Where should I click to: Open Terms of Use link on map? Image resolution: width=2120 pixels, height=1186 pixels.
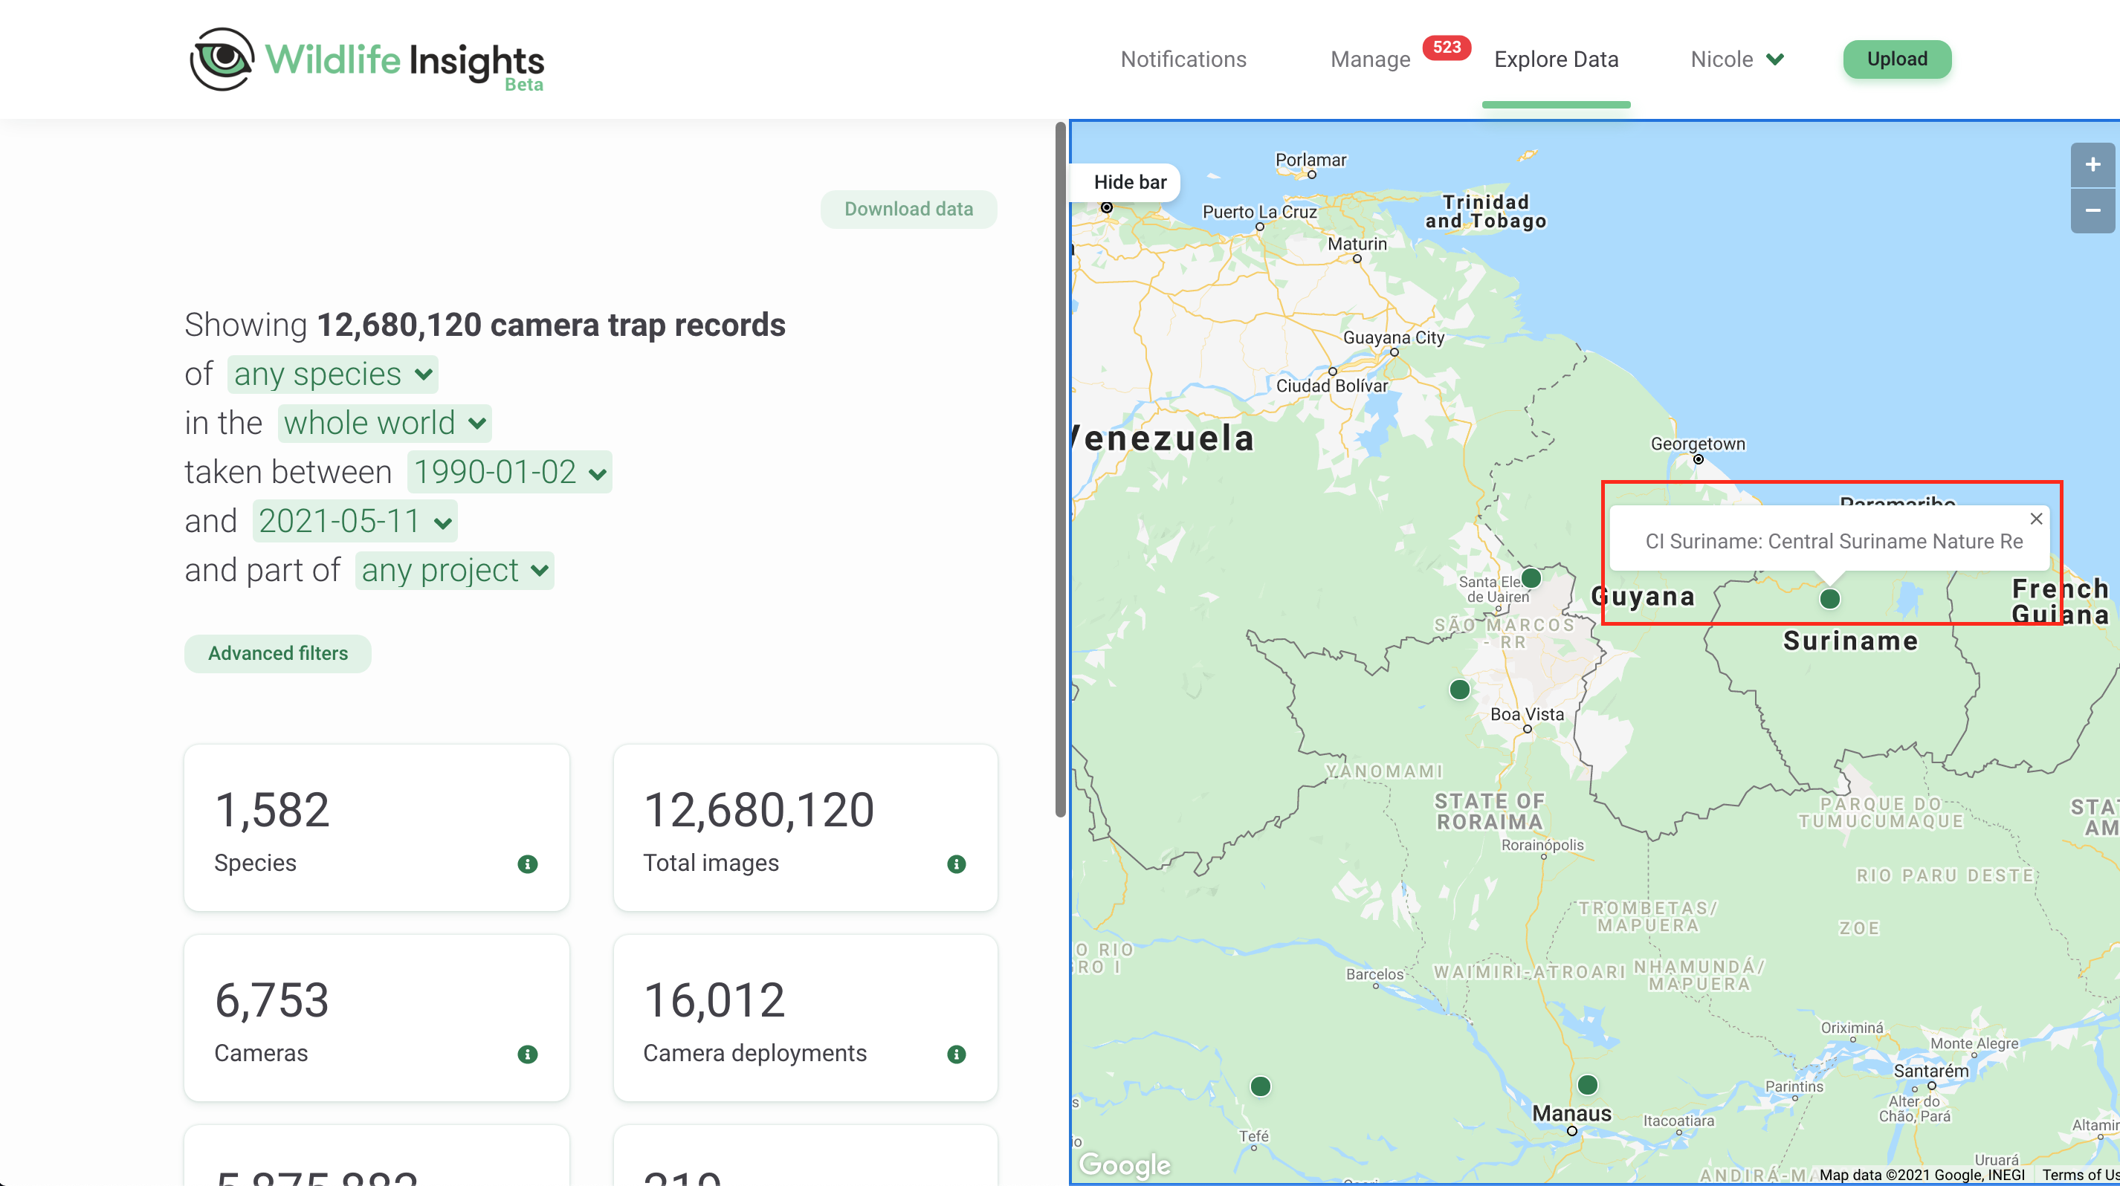pos(2080,1175)
